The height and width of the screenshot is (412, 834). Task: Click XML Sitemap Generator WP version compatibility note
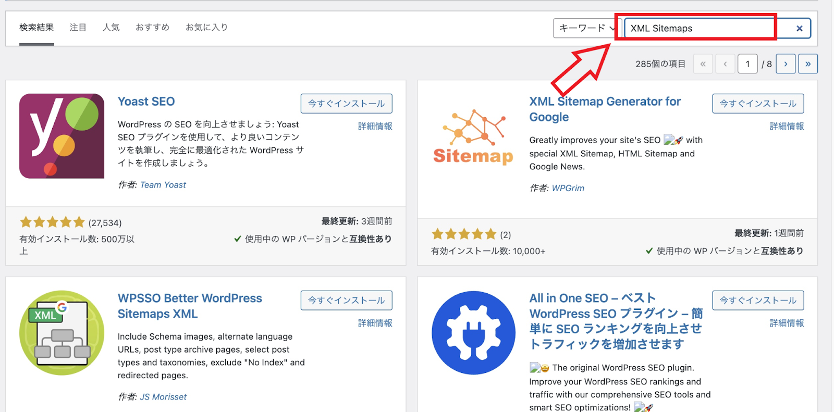coord(725,251)
